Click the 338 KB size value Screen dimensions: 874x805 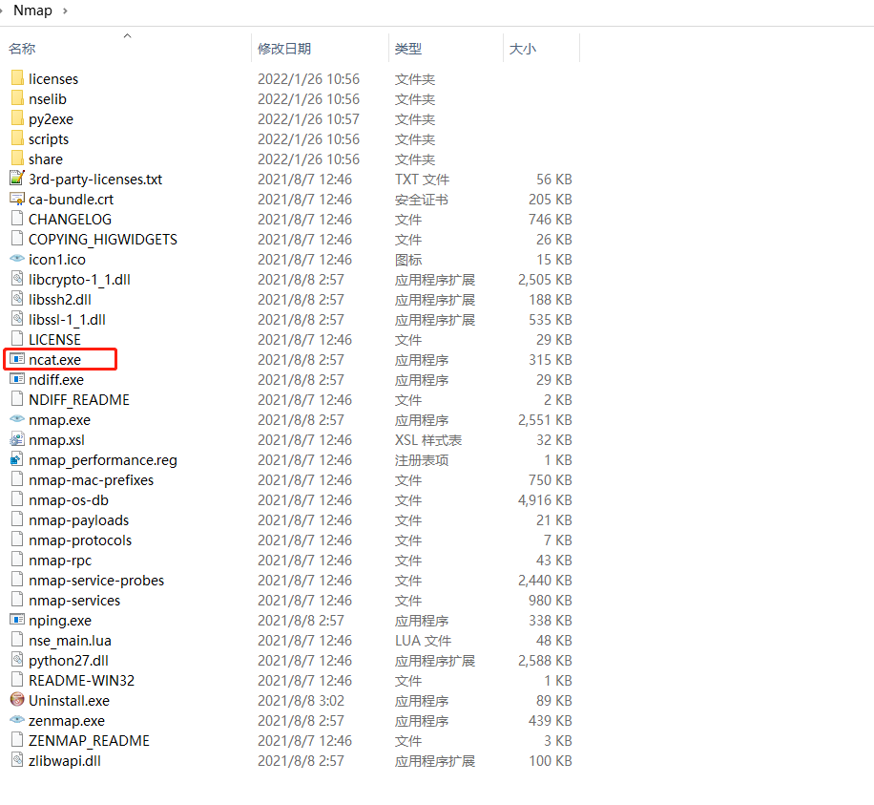click(x=551, y=621)
